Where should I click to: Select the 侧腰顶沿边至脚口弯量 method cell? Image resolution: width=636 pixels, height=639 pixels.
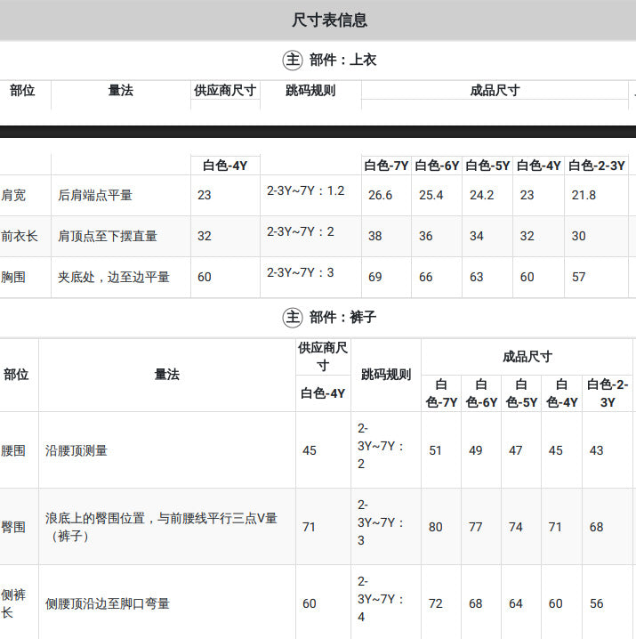tap(107, 603)
